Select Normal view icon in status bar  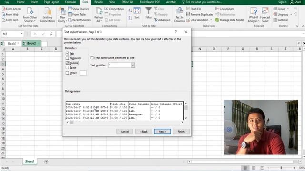pyautogui.click(x=245, y=168)
